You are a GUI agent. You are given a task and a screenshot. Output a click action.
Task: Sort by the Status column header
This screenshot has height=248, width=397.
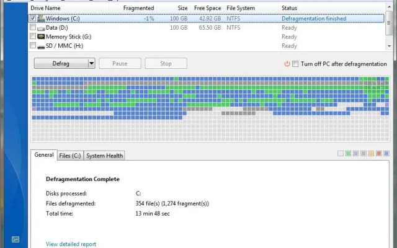click(289, 8)
